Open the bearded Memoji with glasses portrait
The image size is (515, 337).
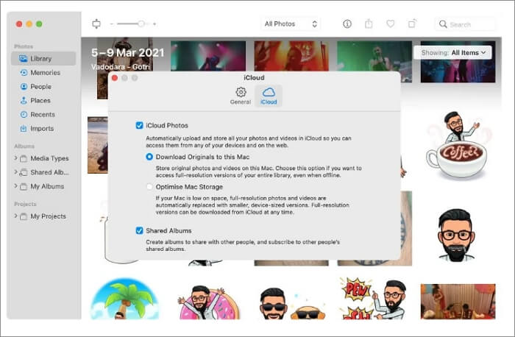click(456, 235)
